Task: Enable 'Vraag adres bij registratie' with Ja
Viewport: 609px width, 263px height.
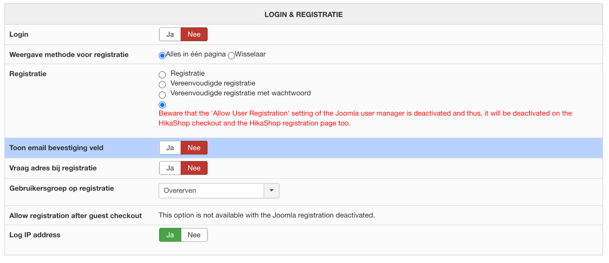Action: (x=170, y=168)
